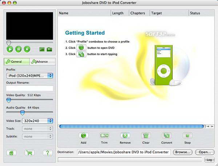This screenshot has height=166, width=218.
Task: Click the Clear trash icon
Action: point(146,135)
